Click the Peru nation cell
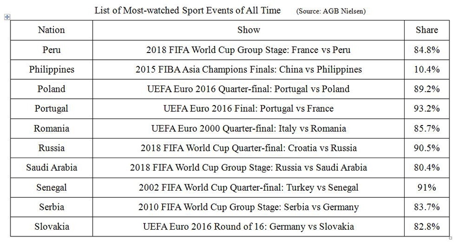 pos(51,50)
